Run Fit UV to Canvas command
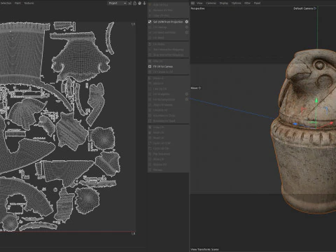The height and width of the screenshot is (252, 336). click(x=163, y=66)
